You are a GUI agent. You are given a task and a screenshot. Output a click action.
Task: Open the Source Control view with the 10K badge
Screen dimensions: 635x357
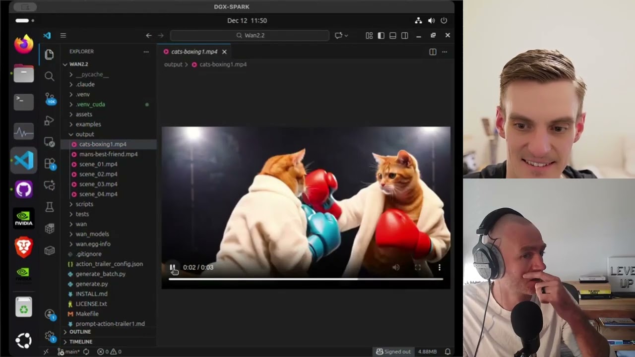(x=49, y=98)
